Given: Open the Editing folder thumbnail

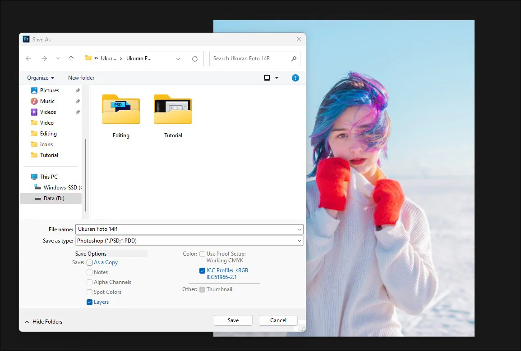Looking at the screenshot, I should click(x=121, y=110).
